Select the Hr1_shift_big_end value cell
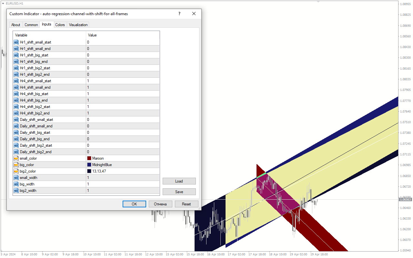 pos(123,62)
